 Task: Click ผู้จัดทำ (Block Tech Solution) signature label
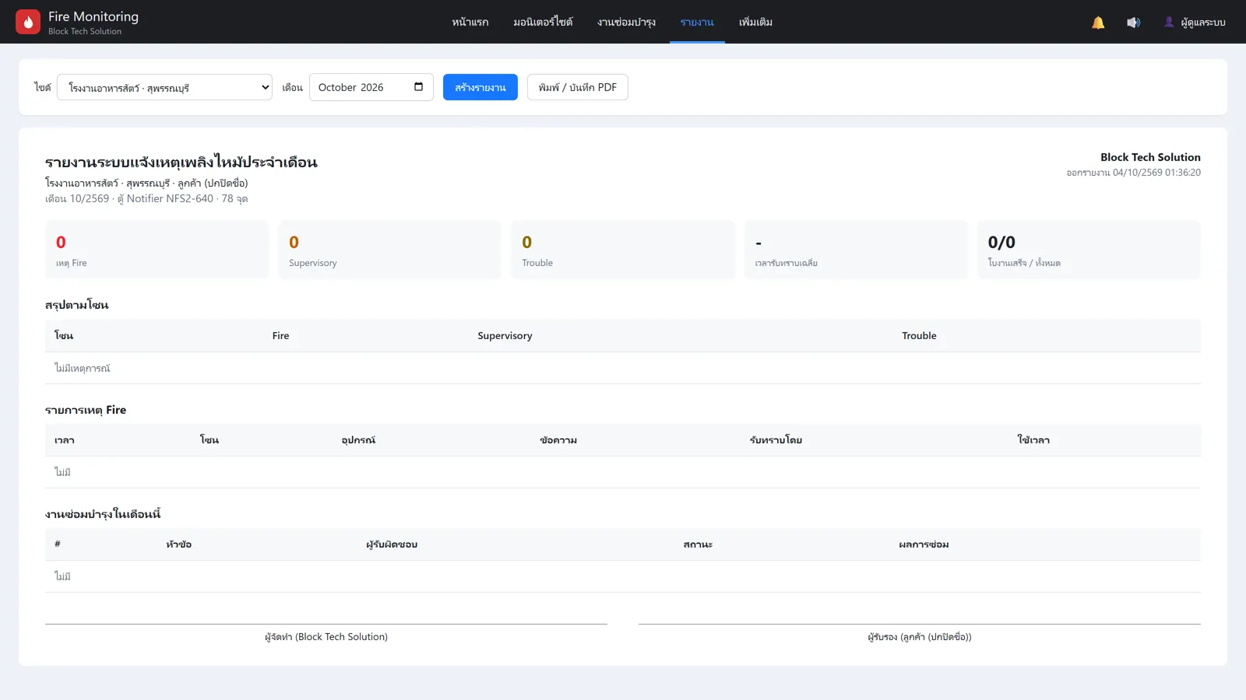pos(326,637)
